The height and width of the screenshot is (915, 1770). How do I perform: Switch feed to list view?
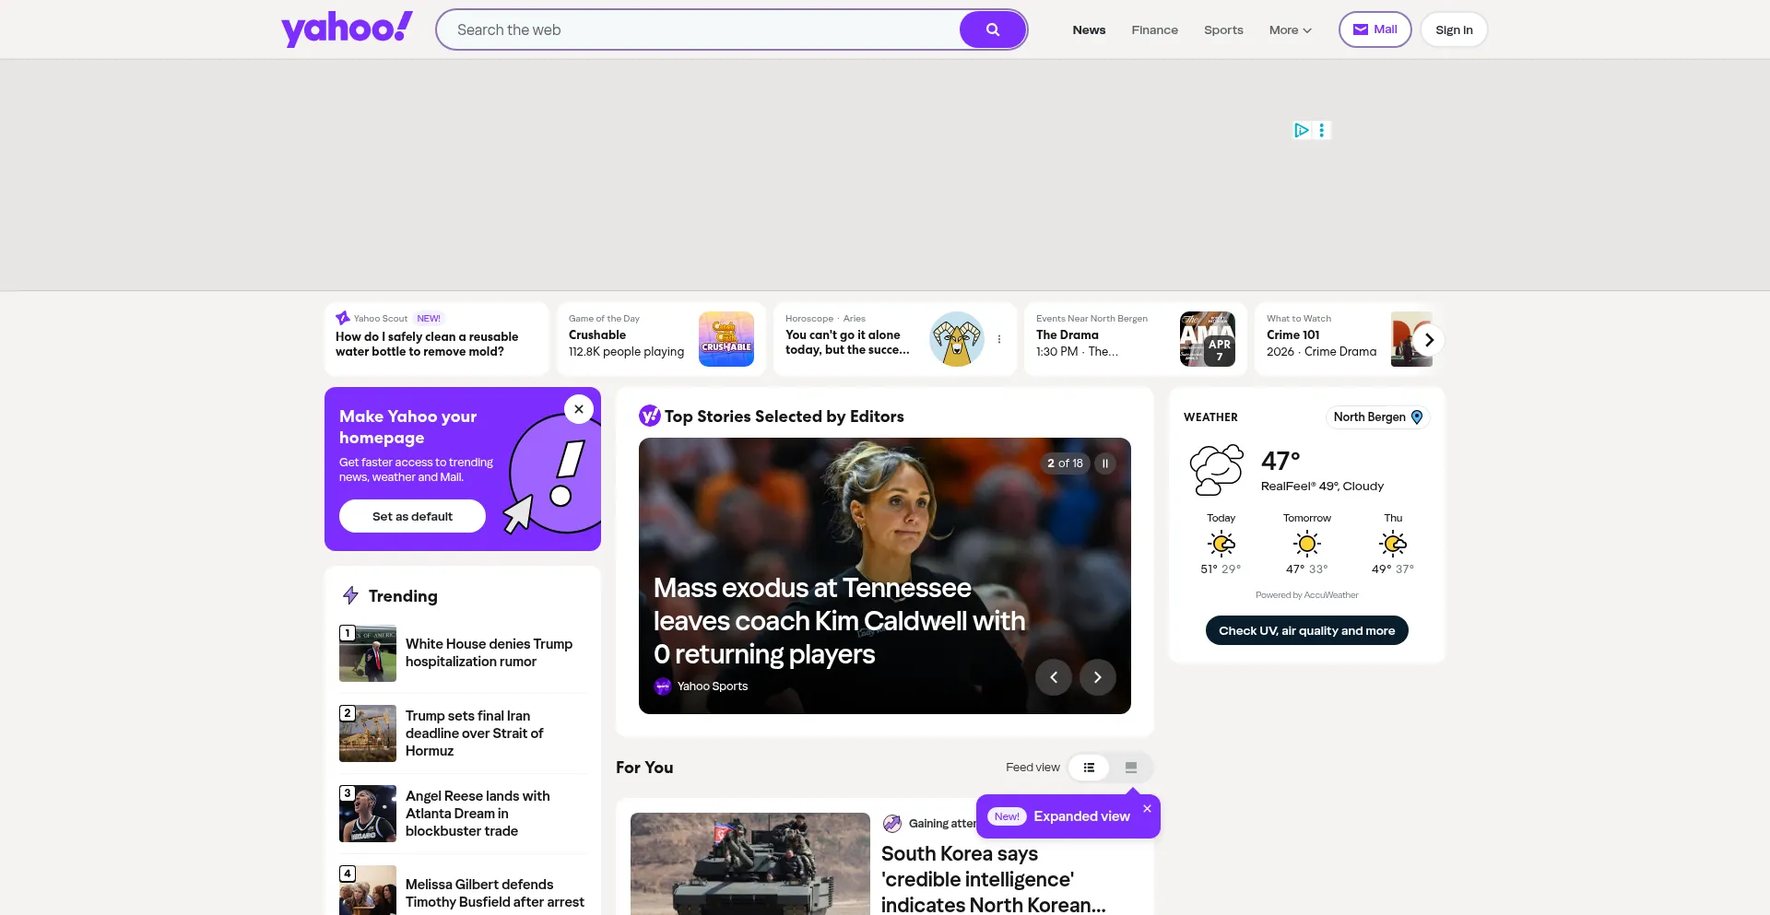pos(1089,768)
